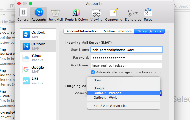This screenshot has width=190, height=120.
Task: Click outgoing Account dropdown arrows
Action: [x=161, y=93]
